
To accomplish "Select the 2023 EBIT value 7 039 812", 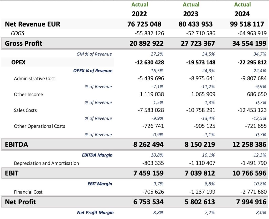I will coord(198,173).
